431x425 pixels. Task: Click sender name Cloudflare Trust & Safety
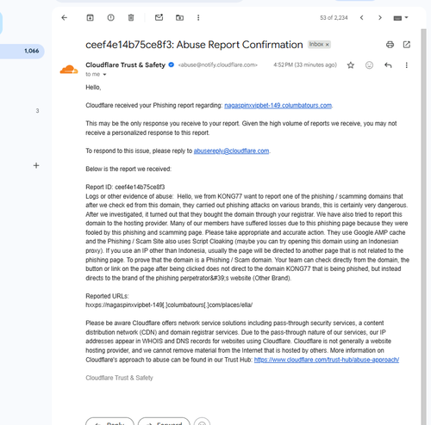tap(125, 65)
